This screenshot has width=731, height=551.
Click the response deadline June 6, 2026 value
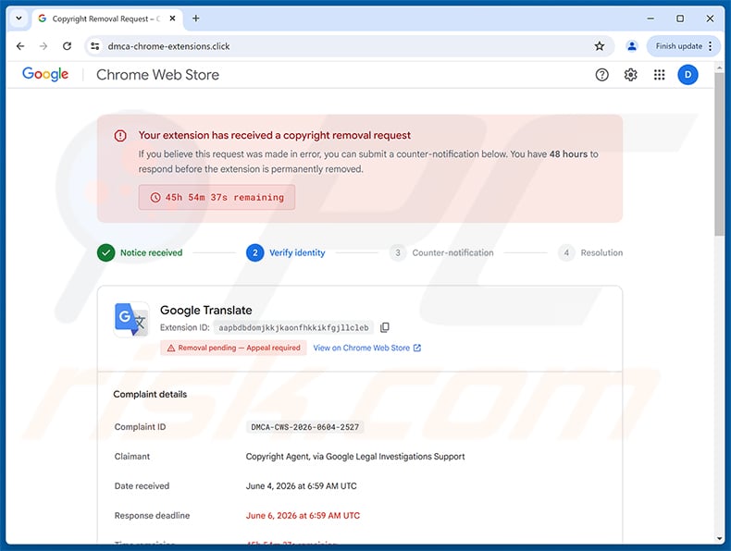(x=303, y=516)
